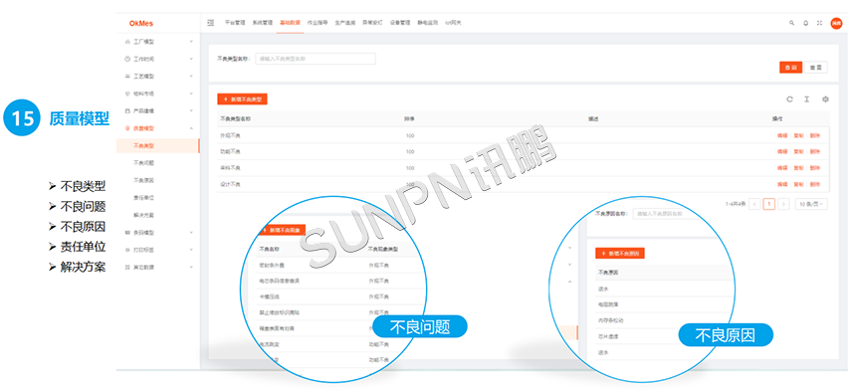Click the 条码模型 sidebar icon
Image resolution: width=856 pixels, height=392 pixels.
coord(127,233)
